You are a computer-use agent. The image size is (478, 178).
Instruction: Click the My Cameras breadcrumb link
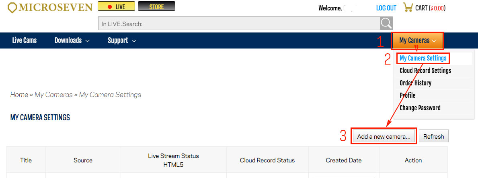[x=53, y=95]
